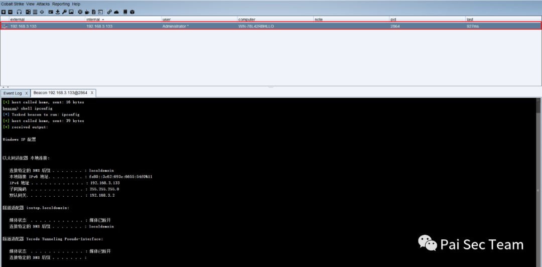Open the Attacks menu
The width and height of the screenshot is (542, 267).
[43, 4]
